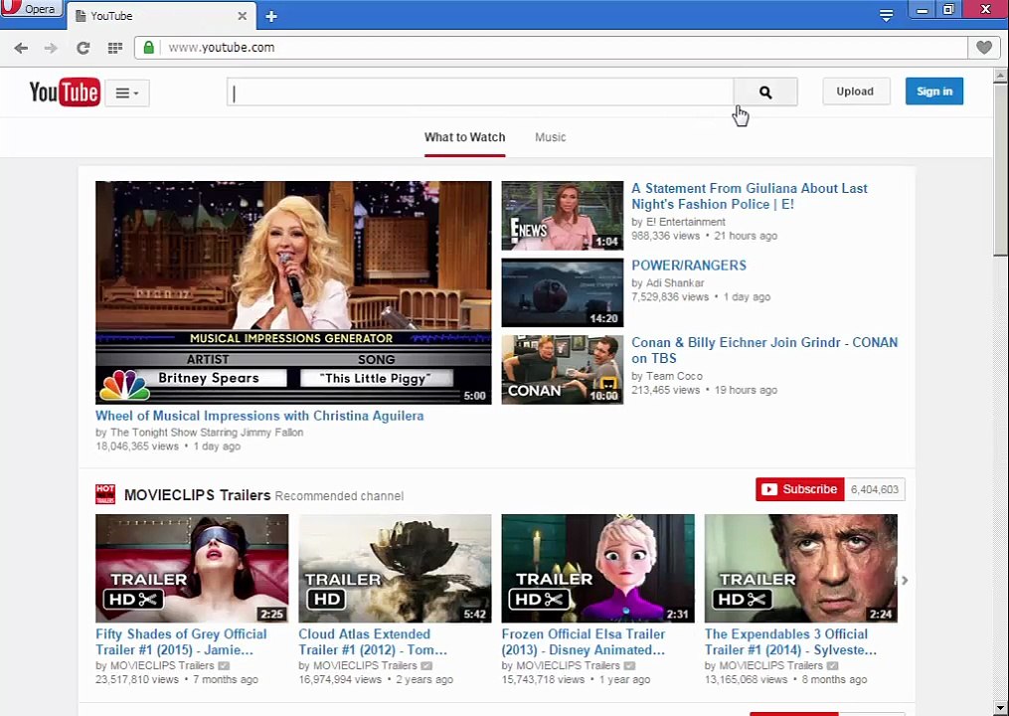Click the MOVIECLIPS Trailers channel icon
This screenshot has width=1009, height=716.
105,494
